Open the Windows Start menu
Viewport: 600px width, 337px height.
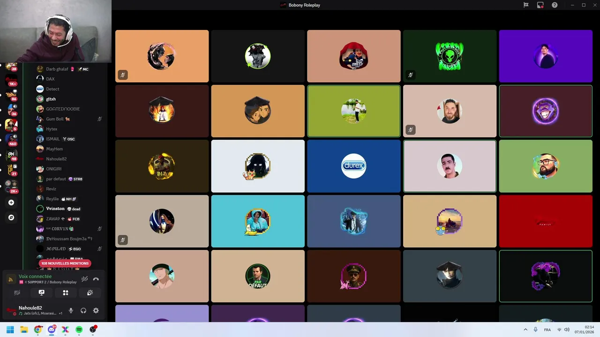[10, 330]
